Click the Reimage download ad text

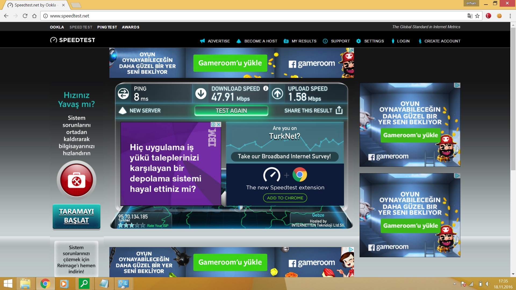(76, 259)
